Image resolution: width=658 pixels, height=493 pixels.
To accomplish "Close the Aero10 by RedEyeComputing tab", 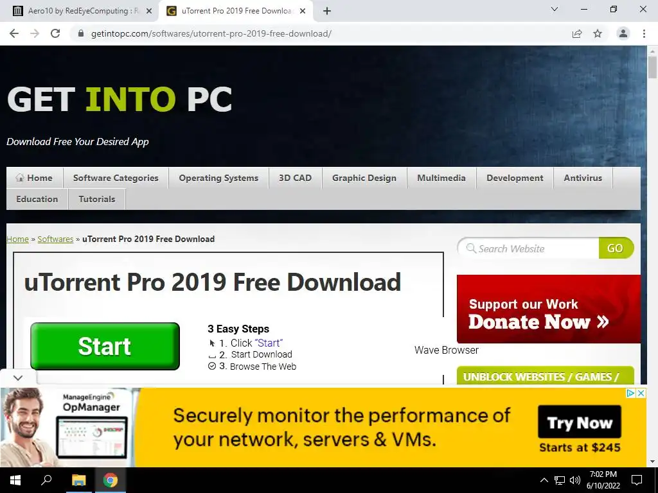I will (x=149, y=11).
